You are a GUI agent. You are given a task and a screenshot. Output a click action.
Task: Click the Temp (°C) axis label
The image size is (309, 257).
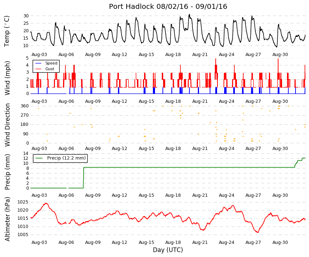pyautogui.click(x=7, y=31)
